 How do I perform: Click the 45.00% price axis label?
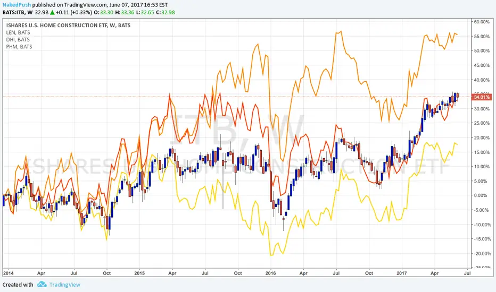[482, 65]
